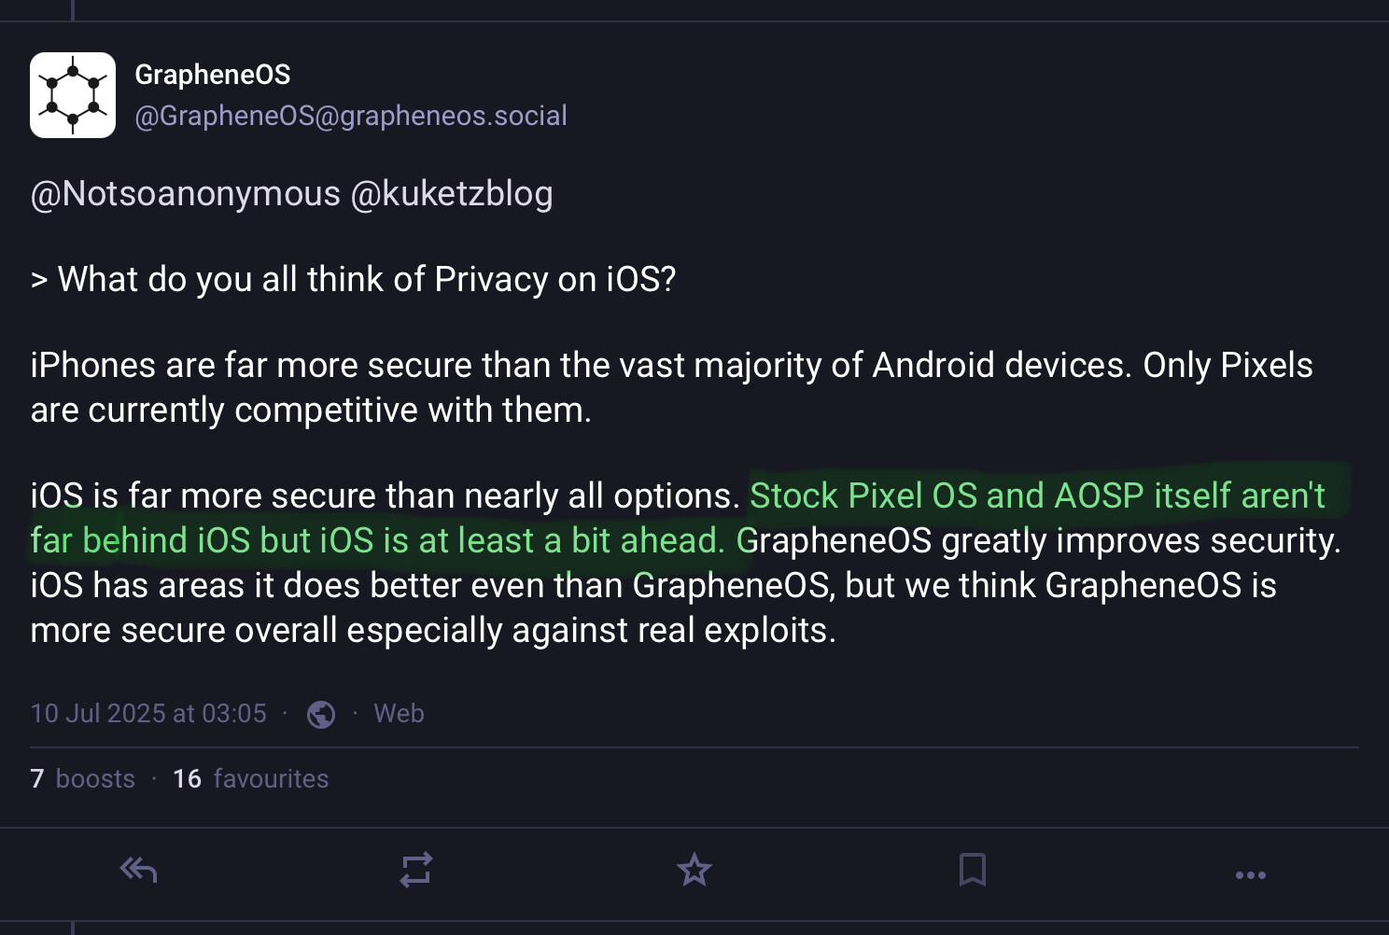Click the 'more secure overall' closing line
The image size is (1389, 935).
432,631
